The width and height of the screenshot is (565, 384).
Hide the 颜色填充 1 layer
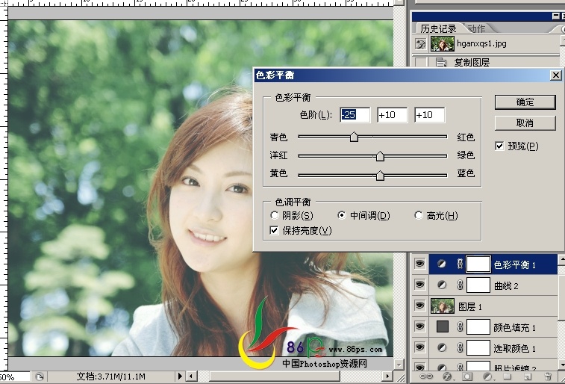419,326
